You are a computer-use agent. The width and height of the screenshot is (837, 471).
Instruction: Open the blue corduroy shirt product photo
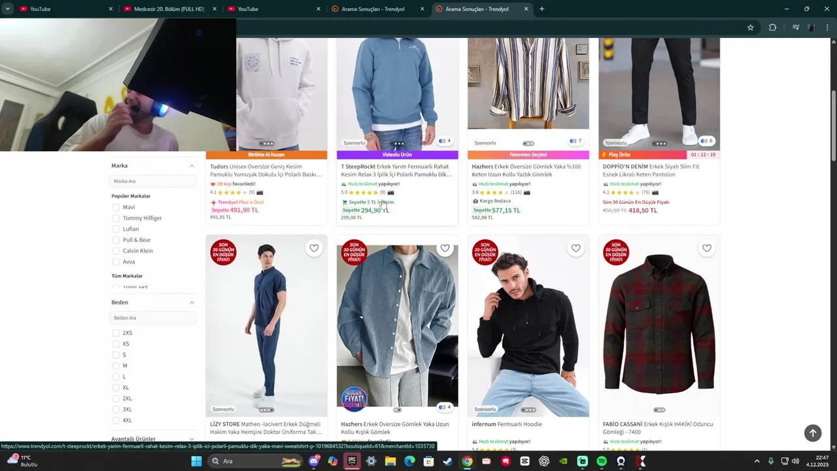tap(398, 326)
